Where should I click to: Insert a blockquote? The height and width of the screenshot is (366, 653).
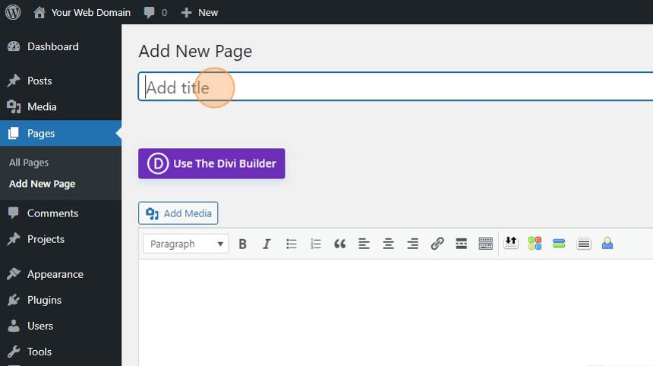pos(340,244)
